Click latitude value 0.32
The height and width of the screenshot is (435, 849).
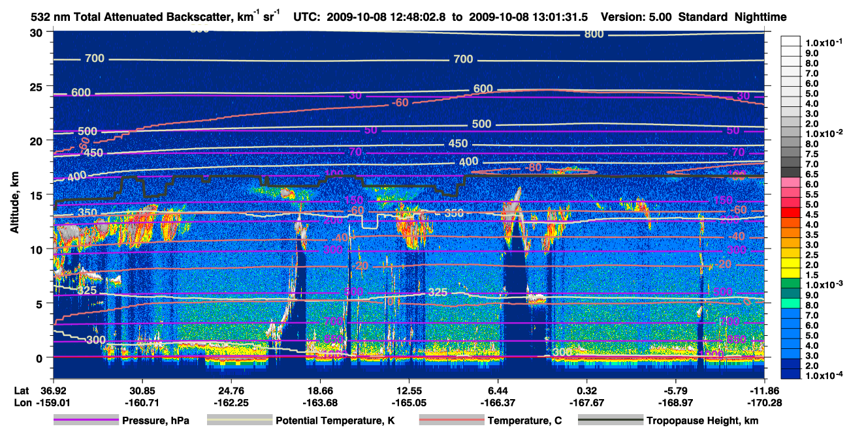588,391
